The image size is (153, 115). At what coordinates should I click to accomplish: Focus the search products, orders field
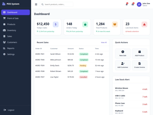57,4
